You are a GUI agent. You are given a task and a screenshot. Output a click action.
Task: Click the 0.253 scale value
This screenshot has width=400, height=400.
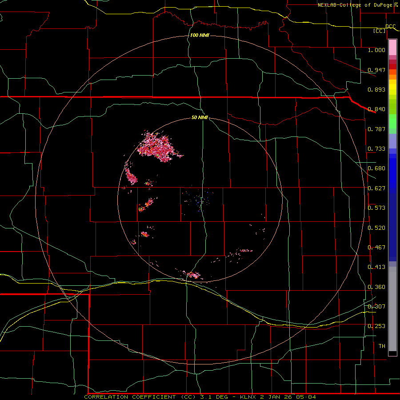pos(376,326)
